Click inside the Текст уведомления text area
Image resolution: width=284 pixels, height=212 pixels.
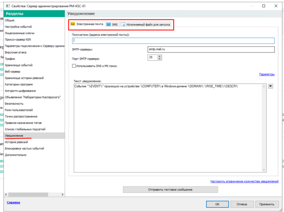(168, 128)
